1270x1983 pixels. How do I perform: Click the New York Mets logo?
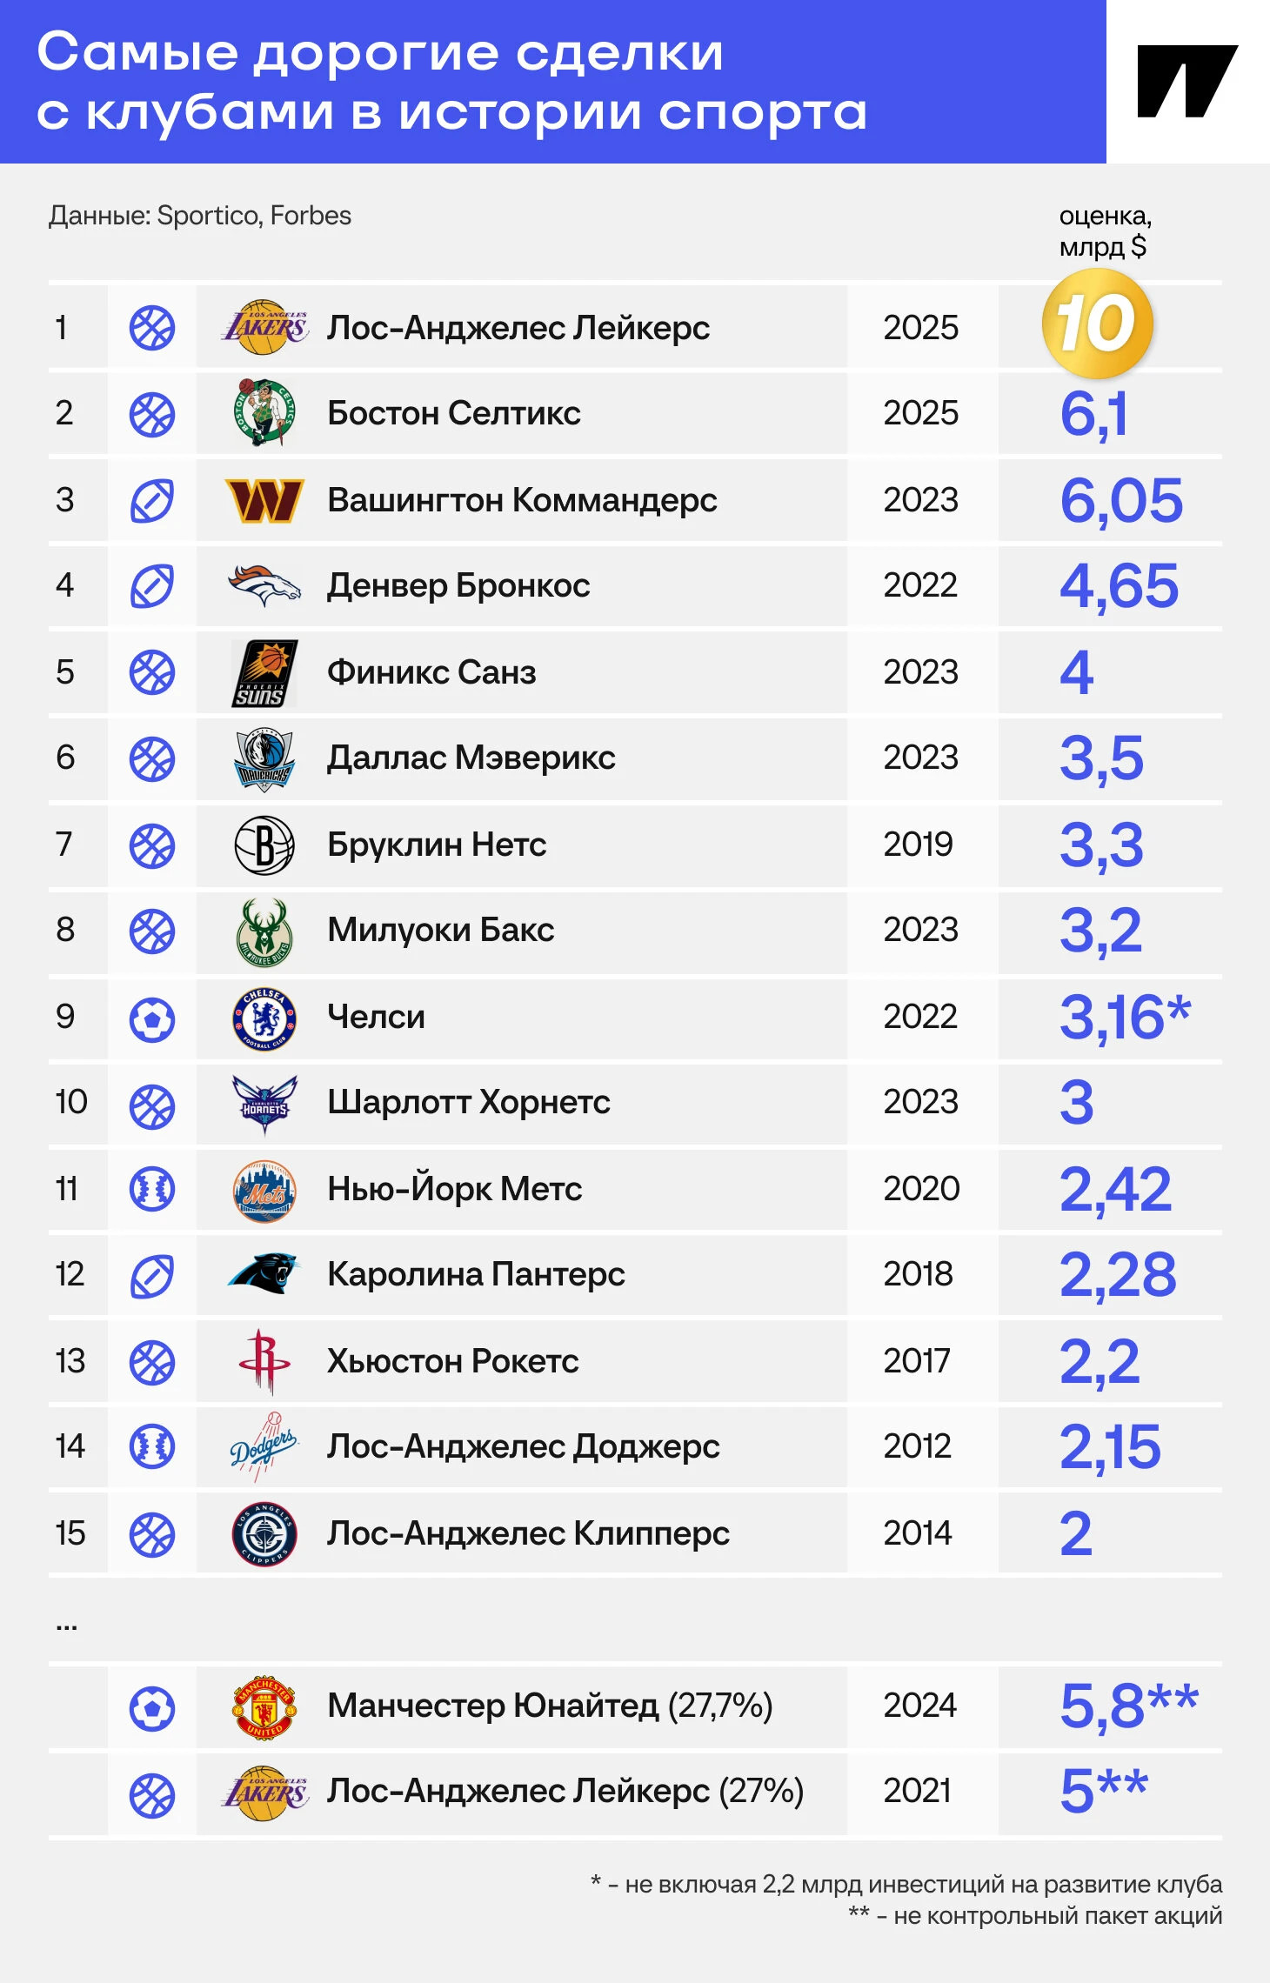(x=264, y=1190)
